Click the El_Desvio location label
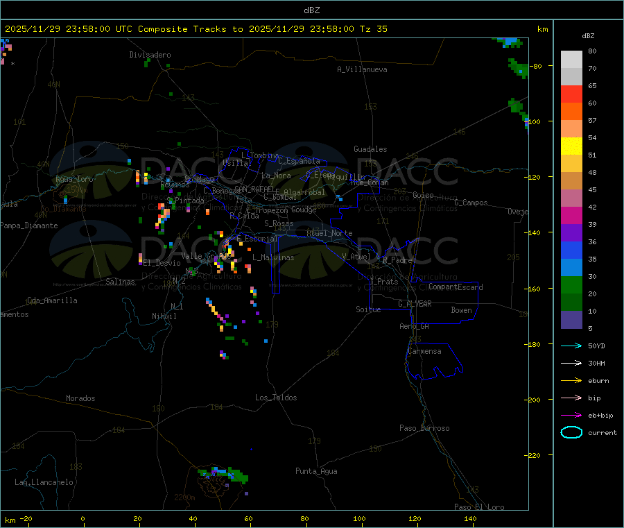Image resolution: width=624 pixels, height=528 pixels. (162, 263)
